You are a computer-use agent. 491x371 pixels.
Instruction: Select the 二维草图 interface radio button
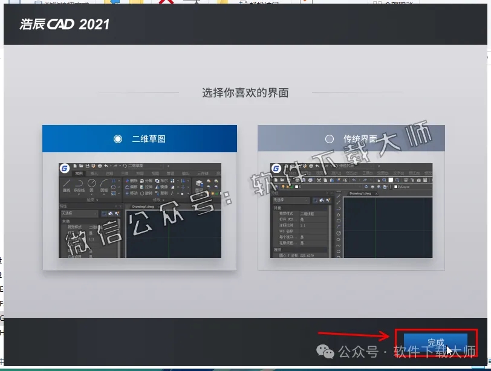[119, 138]
